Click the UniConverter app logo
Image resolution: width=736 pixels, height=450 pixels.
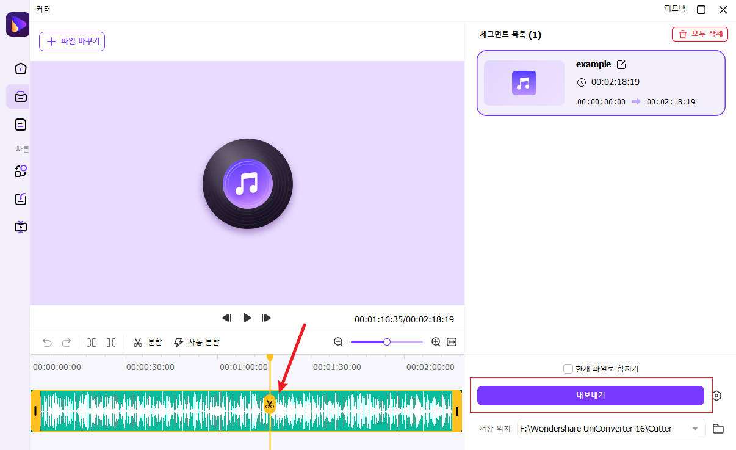click(x=18, y=25)
